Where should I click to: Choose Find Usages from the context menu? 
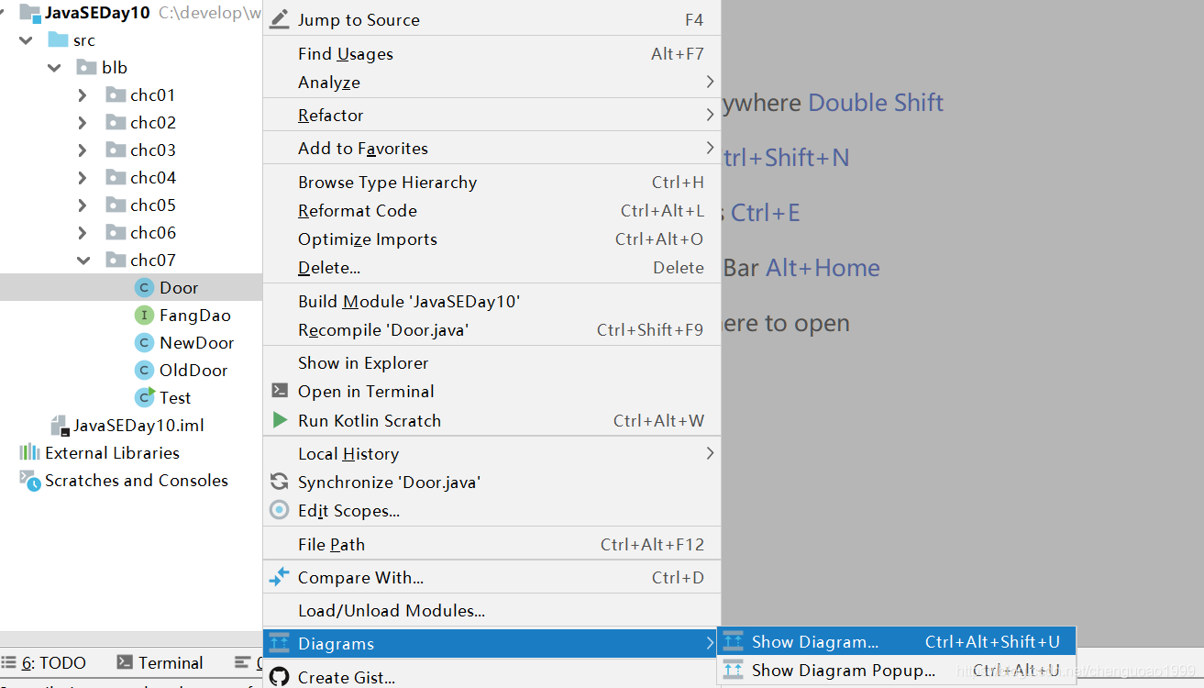coord(492,53)
